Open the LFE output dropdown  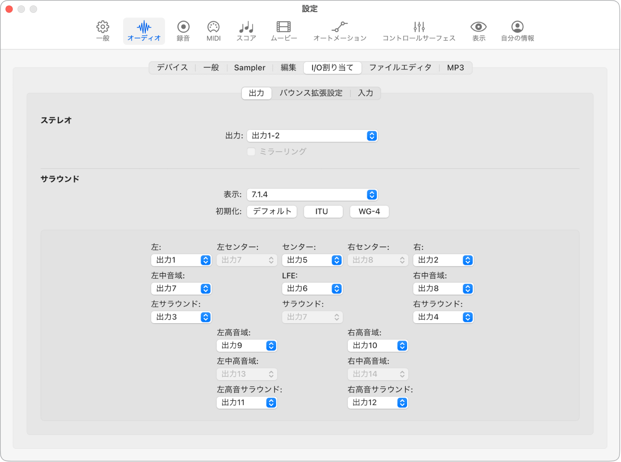(x=312, y=288)
